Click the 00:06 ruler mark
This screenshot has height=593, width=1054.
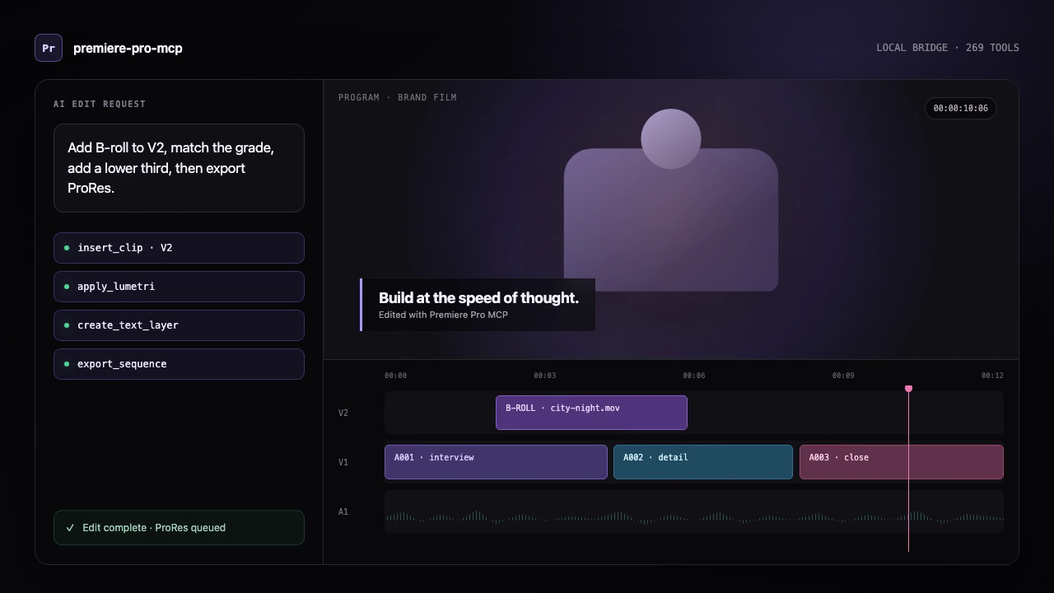point(693,376)
